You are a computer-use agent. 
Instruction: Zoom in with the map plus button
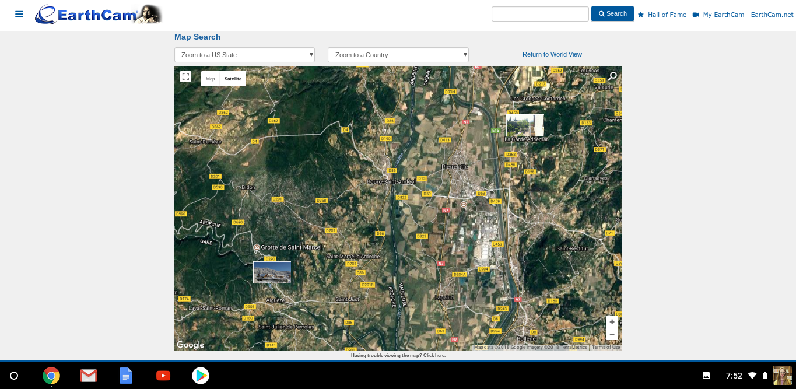(x=612, y=321)
